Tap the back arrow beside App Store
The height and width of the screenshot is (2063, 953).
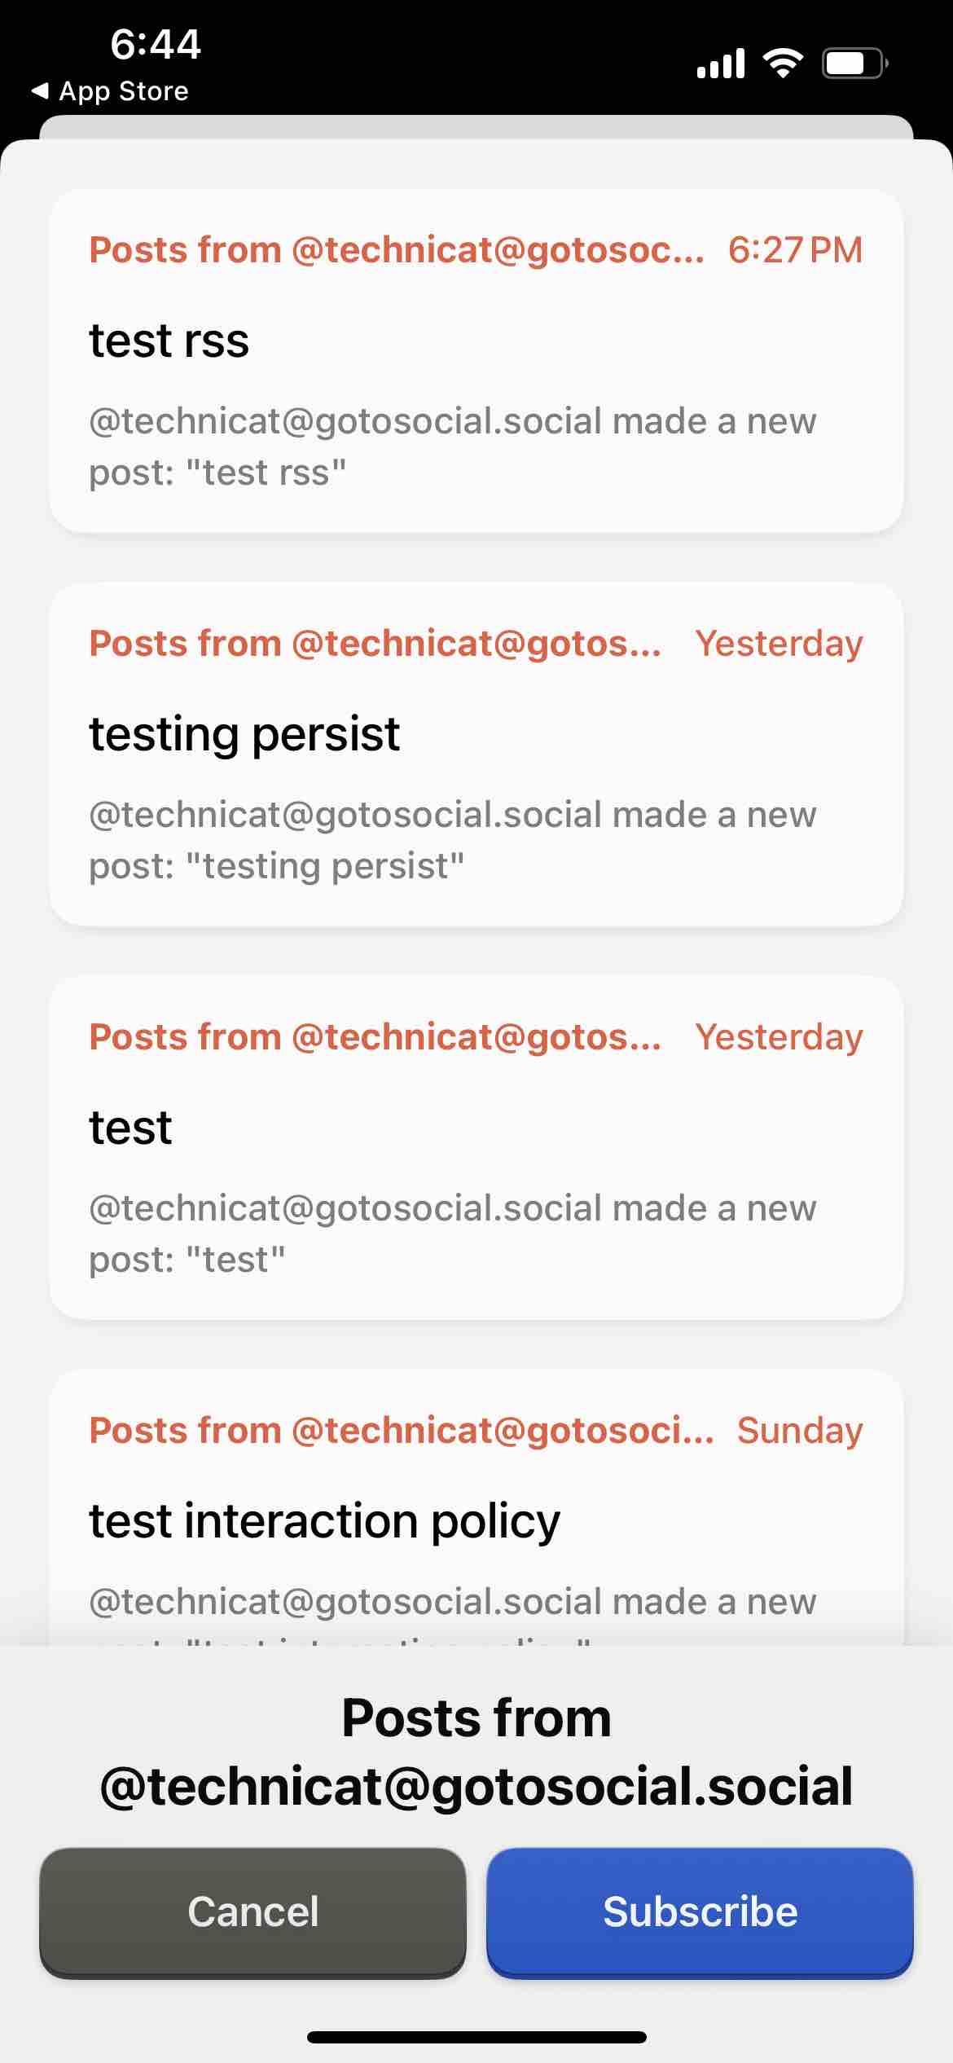[39, 91]
